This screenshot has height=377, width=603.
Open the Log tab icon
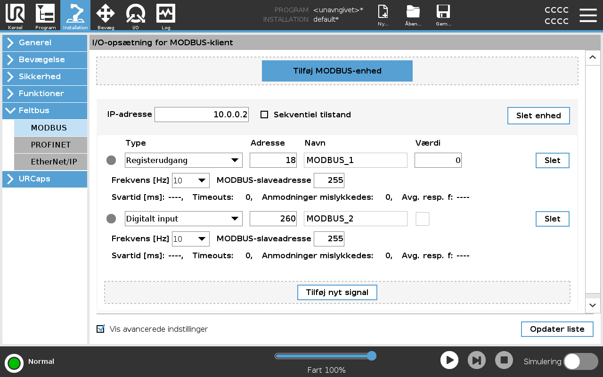point(166,16)
